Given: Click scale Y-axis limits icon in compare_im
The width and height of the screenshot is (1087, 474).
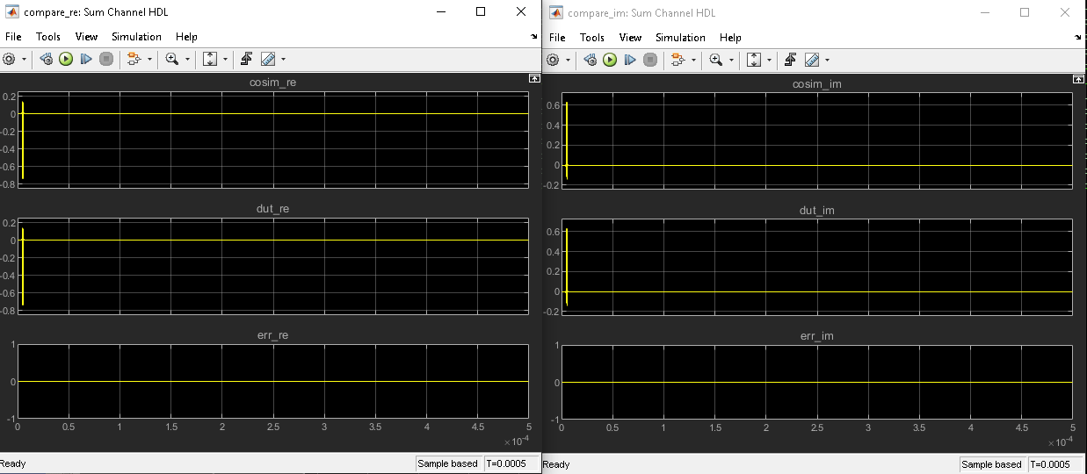Looking at the screenshot, I should [x=754, y=60].
